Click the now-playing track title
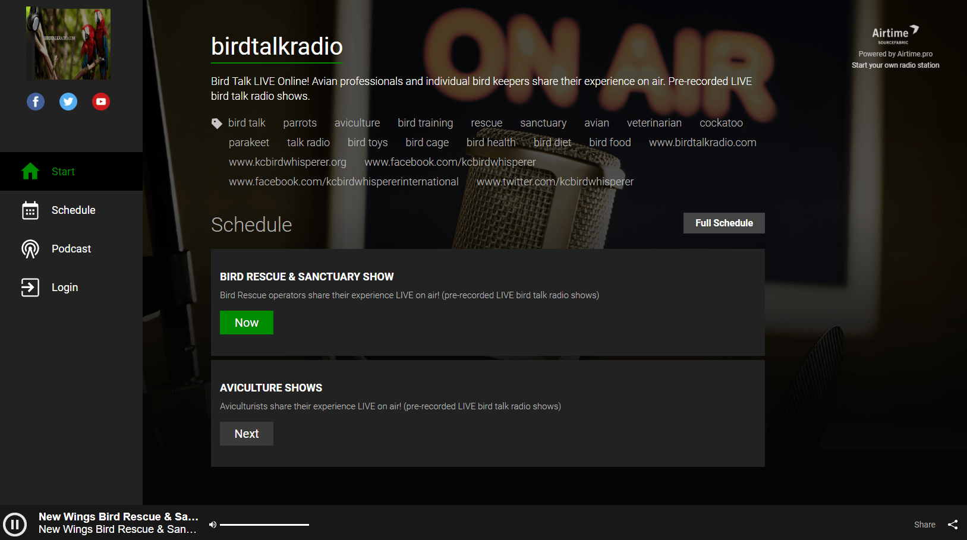The height and width of the screenshot is (540, 967). (118, 517)
